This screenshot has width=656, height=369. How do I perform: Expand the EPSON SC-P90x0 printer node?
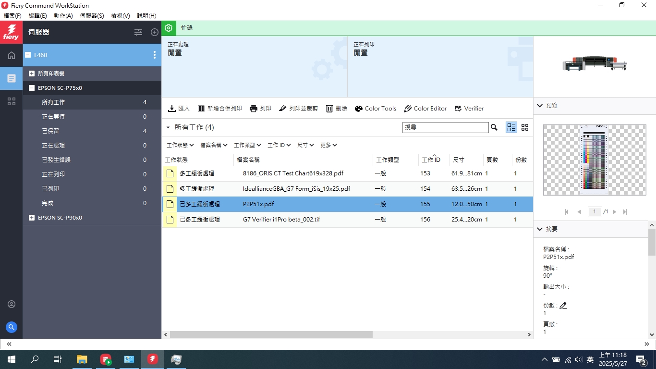pos(32,218)
